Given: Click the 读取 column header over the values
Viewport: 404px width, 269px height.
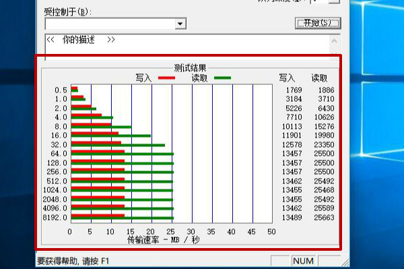Looking at the screenshot, I should coord(319,78).
